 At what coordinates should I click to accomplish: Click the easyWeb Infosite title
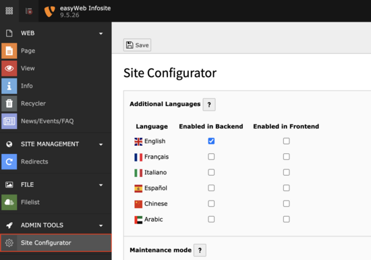click(x=86, y=8)
